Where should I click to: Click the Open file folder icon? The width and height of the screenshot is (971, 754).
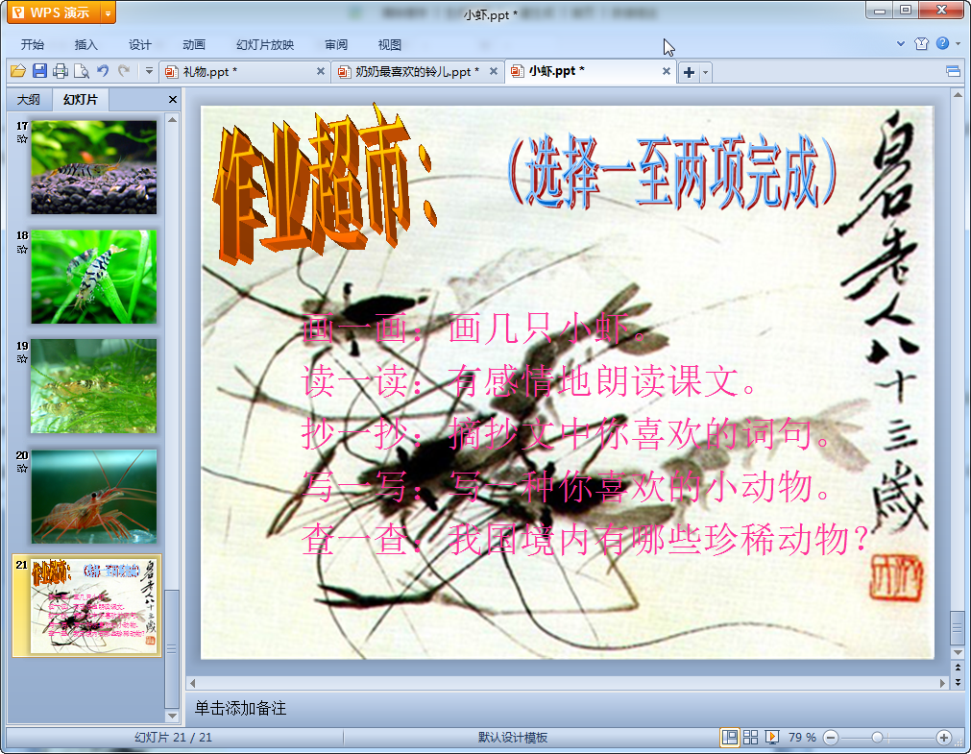click(18, 71)
